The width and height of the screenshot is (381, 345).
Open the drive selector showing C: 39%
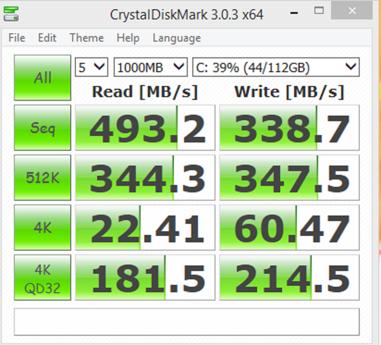pos(276,67)
